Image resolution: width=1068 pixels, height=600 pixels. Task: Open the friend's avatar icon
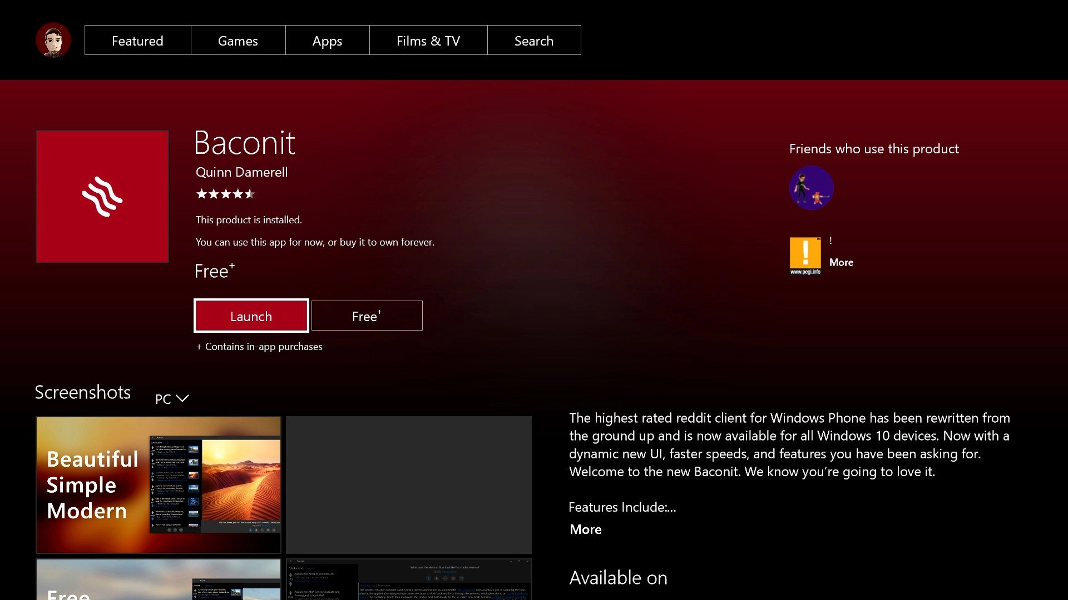(811, 188)
